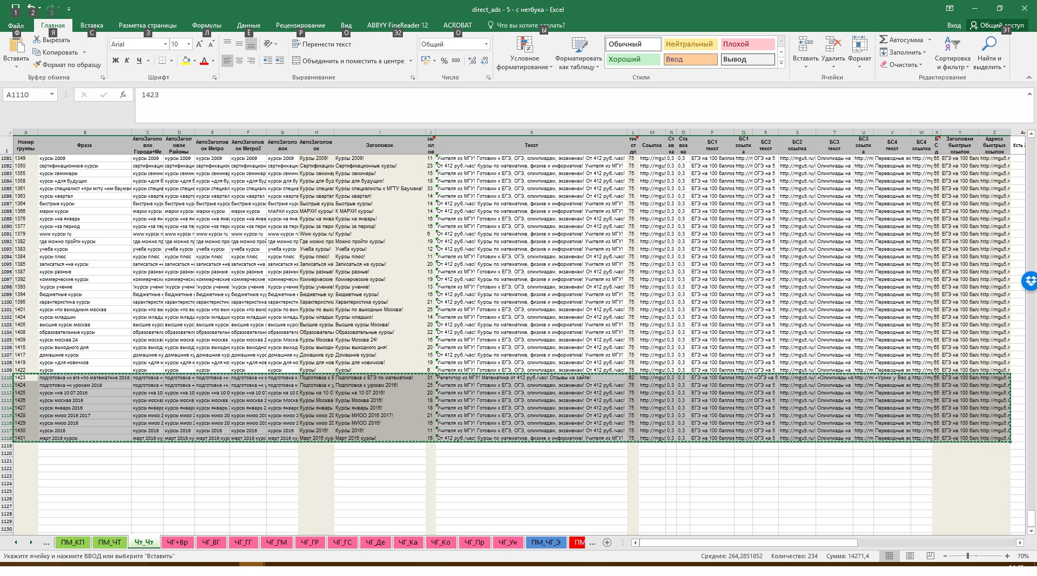Open the Name Box dropdown
Image resolution: width=1037 pixels, height=576 pixels.
(52, 95)
